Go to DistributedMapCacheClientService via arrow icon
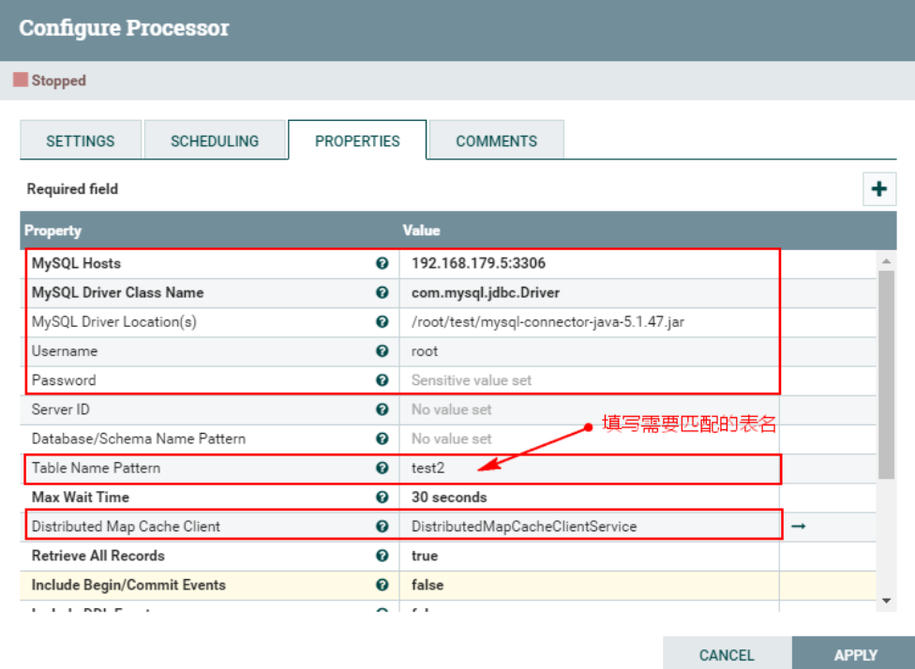Viewport: 915px width, 669px height. click(799, 526)
